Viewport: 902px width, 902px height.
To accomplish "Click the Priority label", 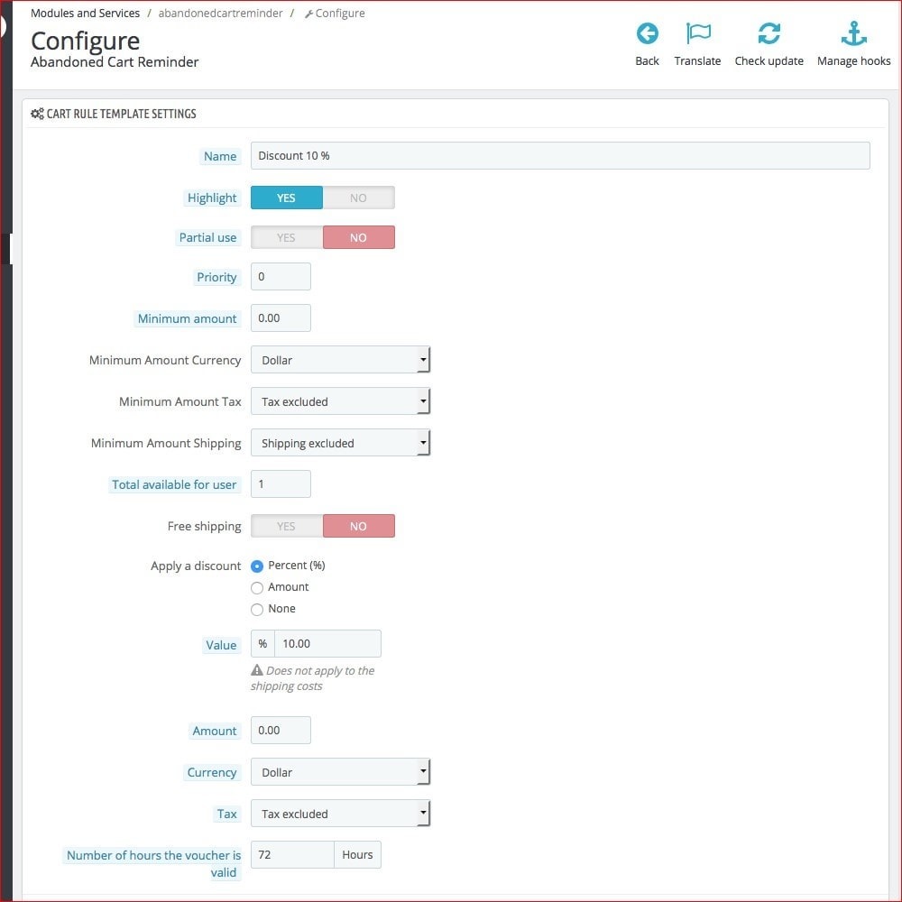I will point(216,277).
